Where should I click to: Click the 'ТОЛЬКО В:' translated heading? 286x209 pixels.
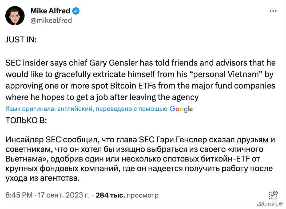click(26, 120)
